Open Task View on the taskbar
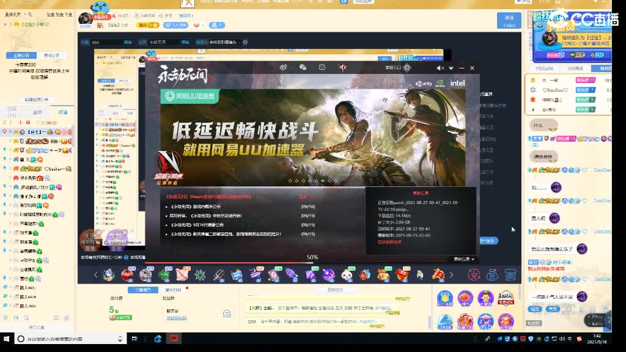 point(134,339)
